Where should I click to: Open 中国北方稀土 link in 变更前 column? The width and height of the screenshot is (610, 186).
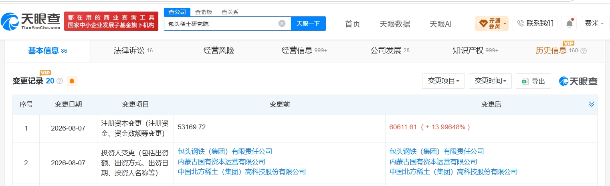point(242,172)
